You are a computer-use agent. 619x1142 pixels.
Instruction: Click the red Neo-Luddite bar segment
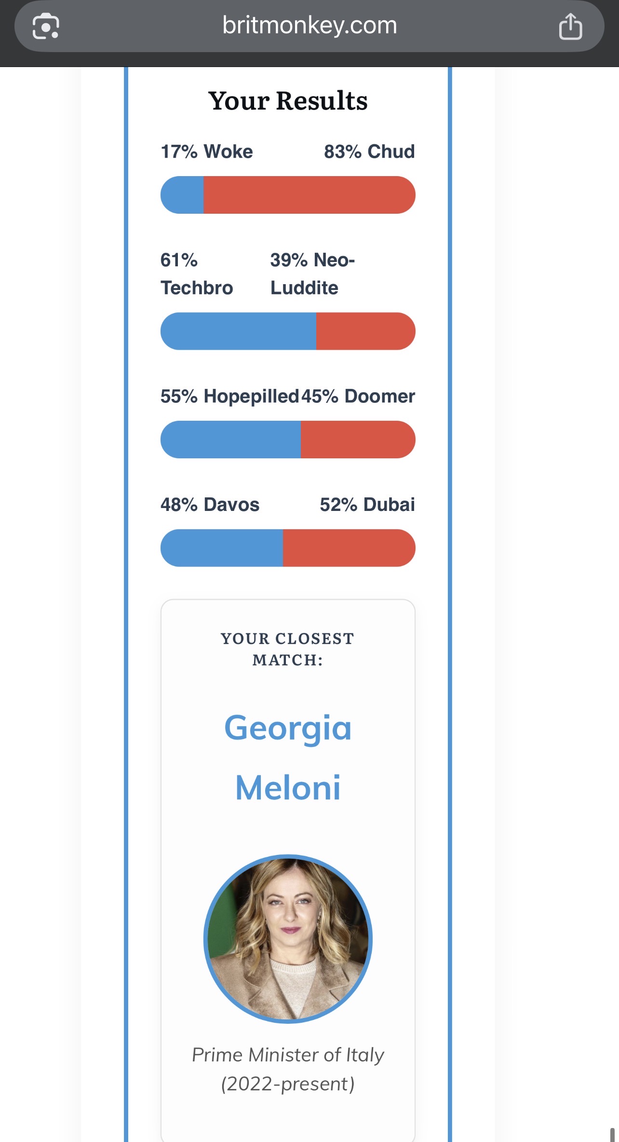pos(366,331)
